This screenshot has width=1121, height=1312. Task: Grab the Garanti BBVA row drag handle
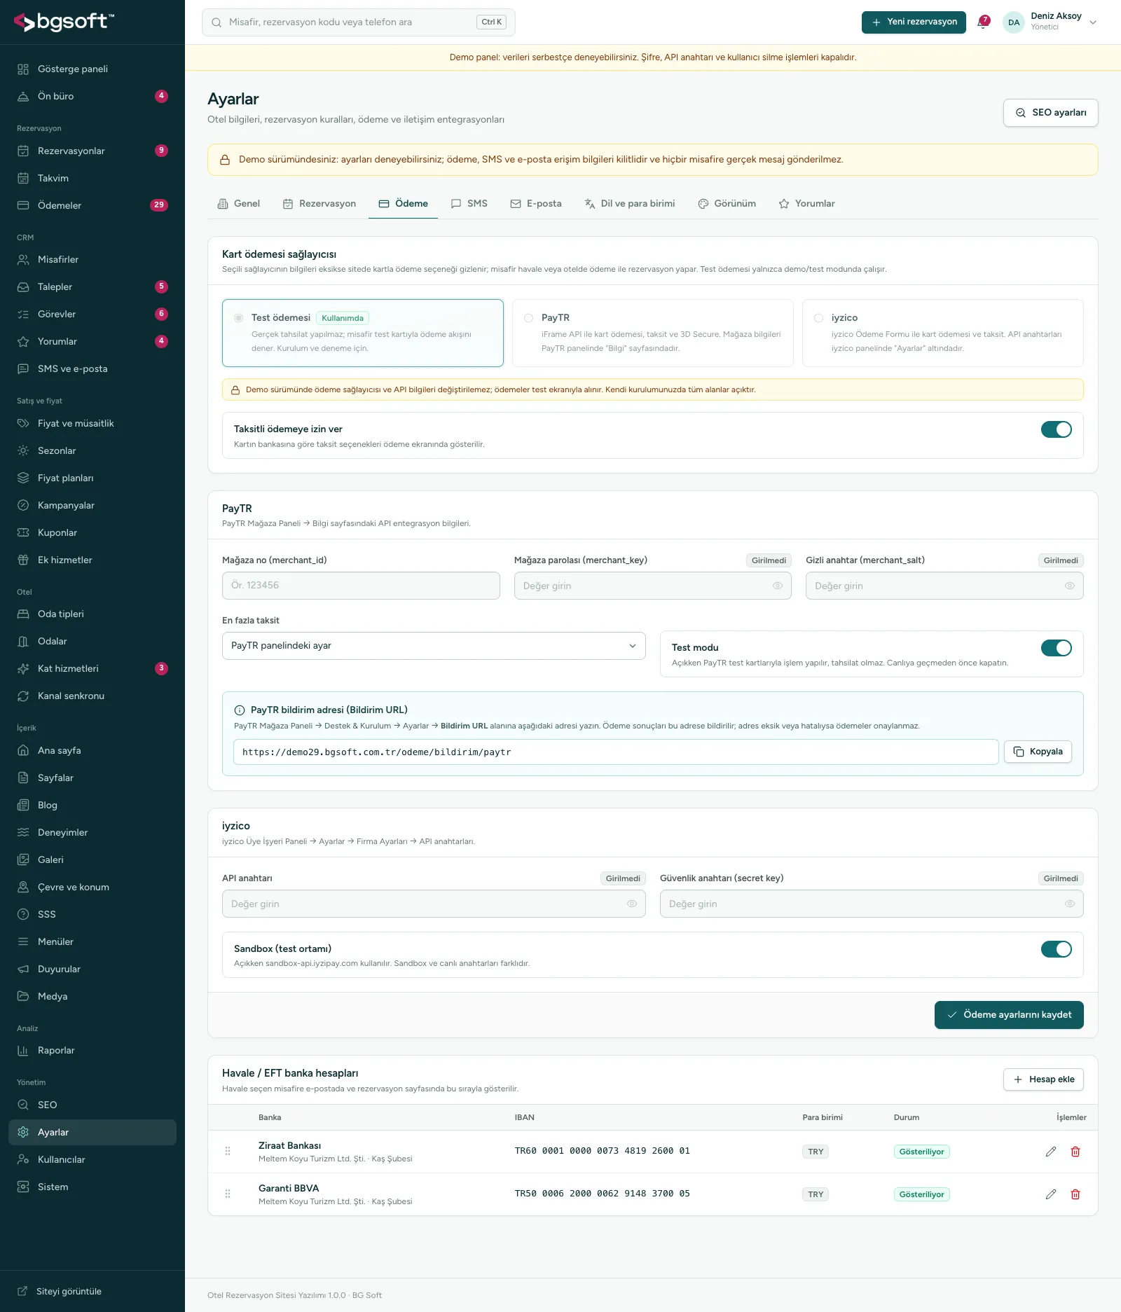point(228,1194)
